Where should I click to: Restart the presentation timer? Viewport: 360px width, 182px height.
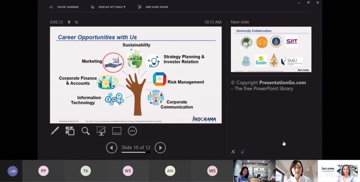pyautogui.click(x=76, y=22)
